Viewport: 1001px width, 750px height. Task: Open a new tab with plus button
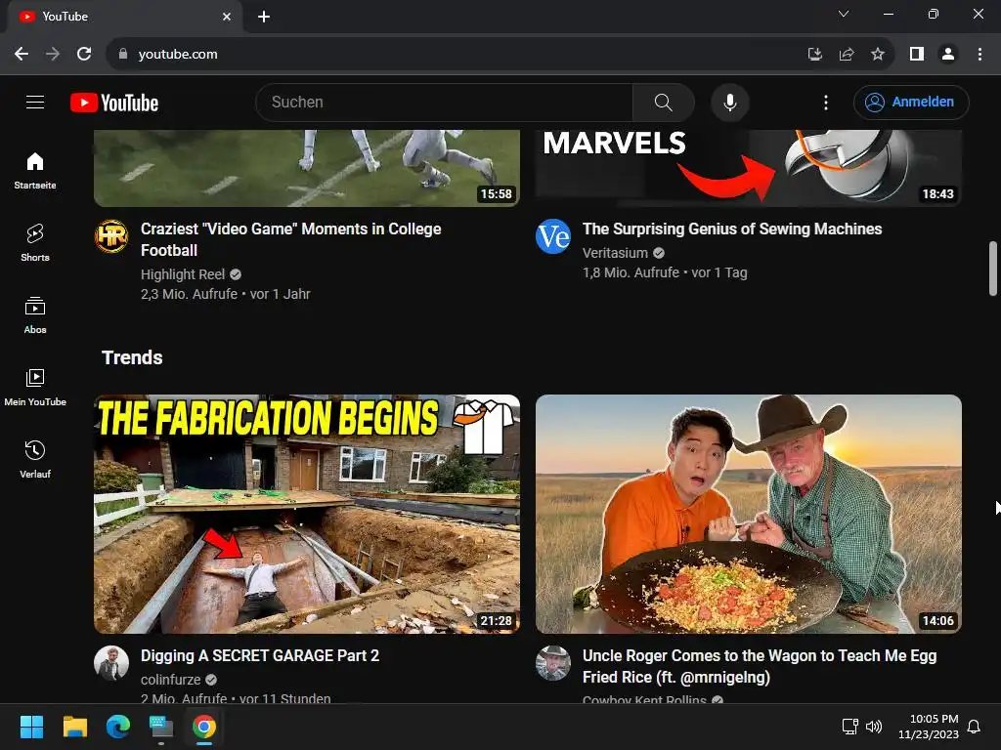264,17
